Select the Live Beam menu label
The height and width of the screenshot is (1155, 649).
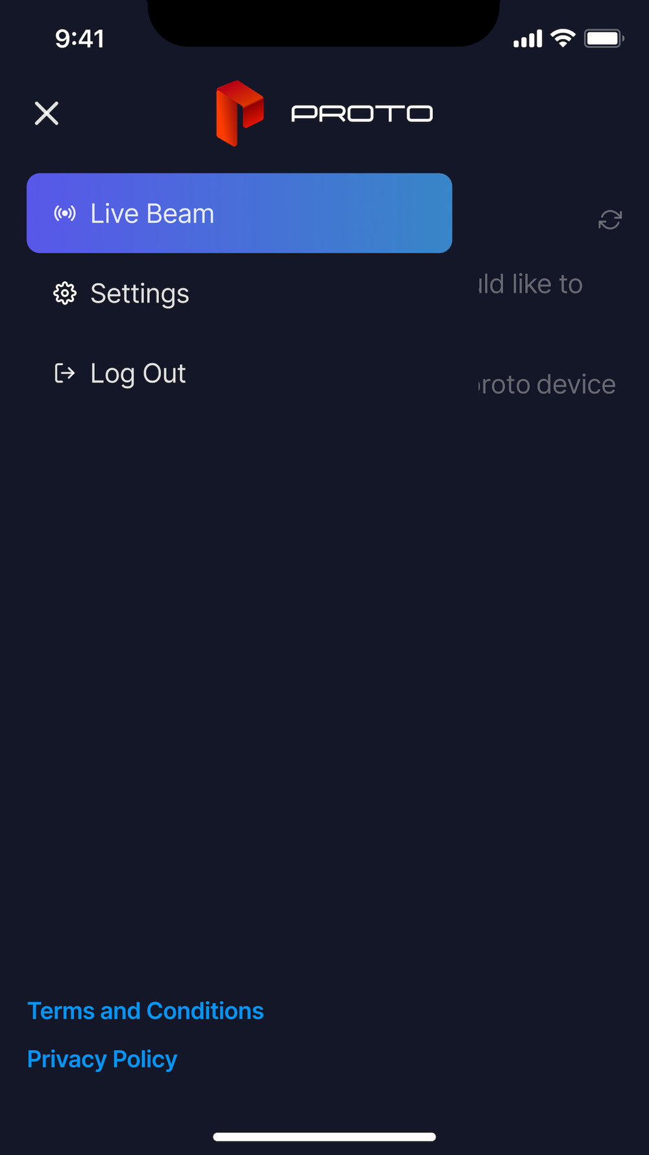[x=152, y=214]
